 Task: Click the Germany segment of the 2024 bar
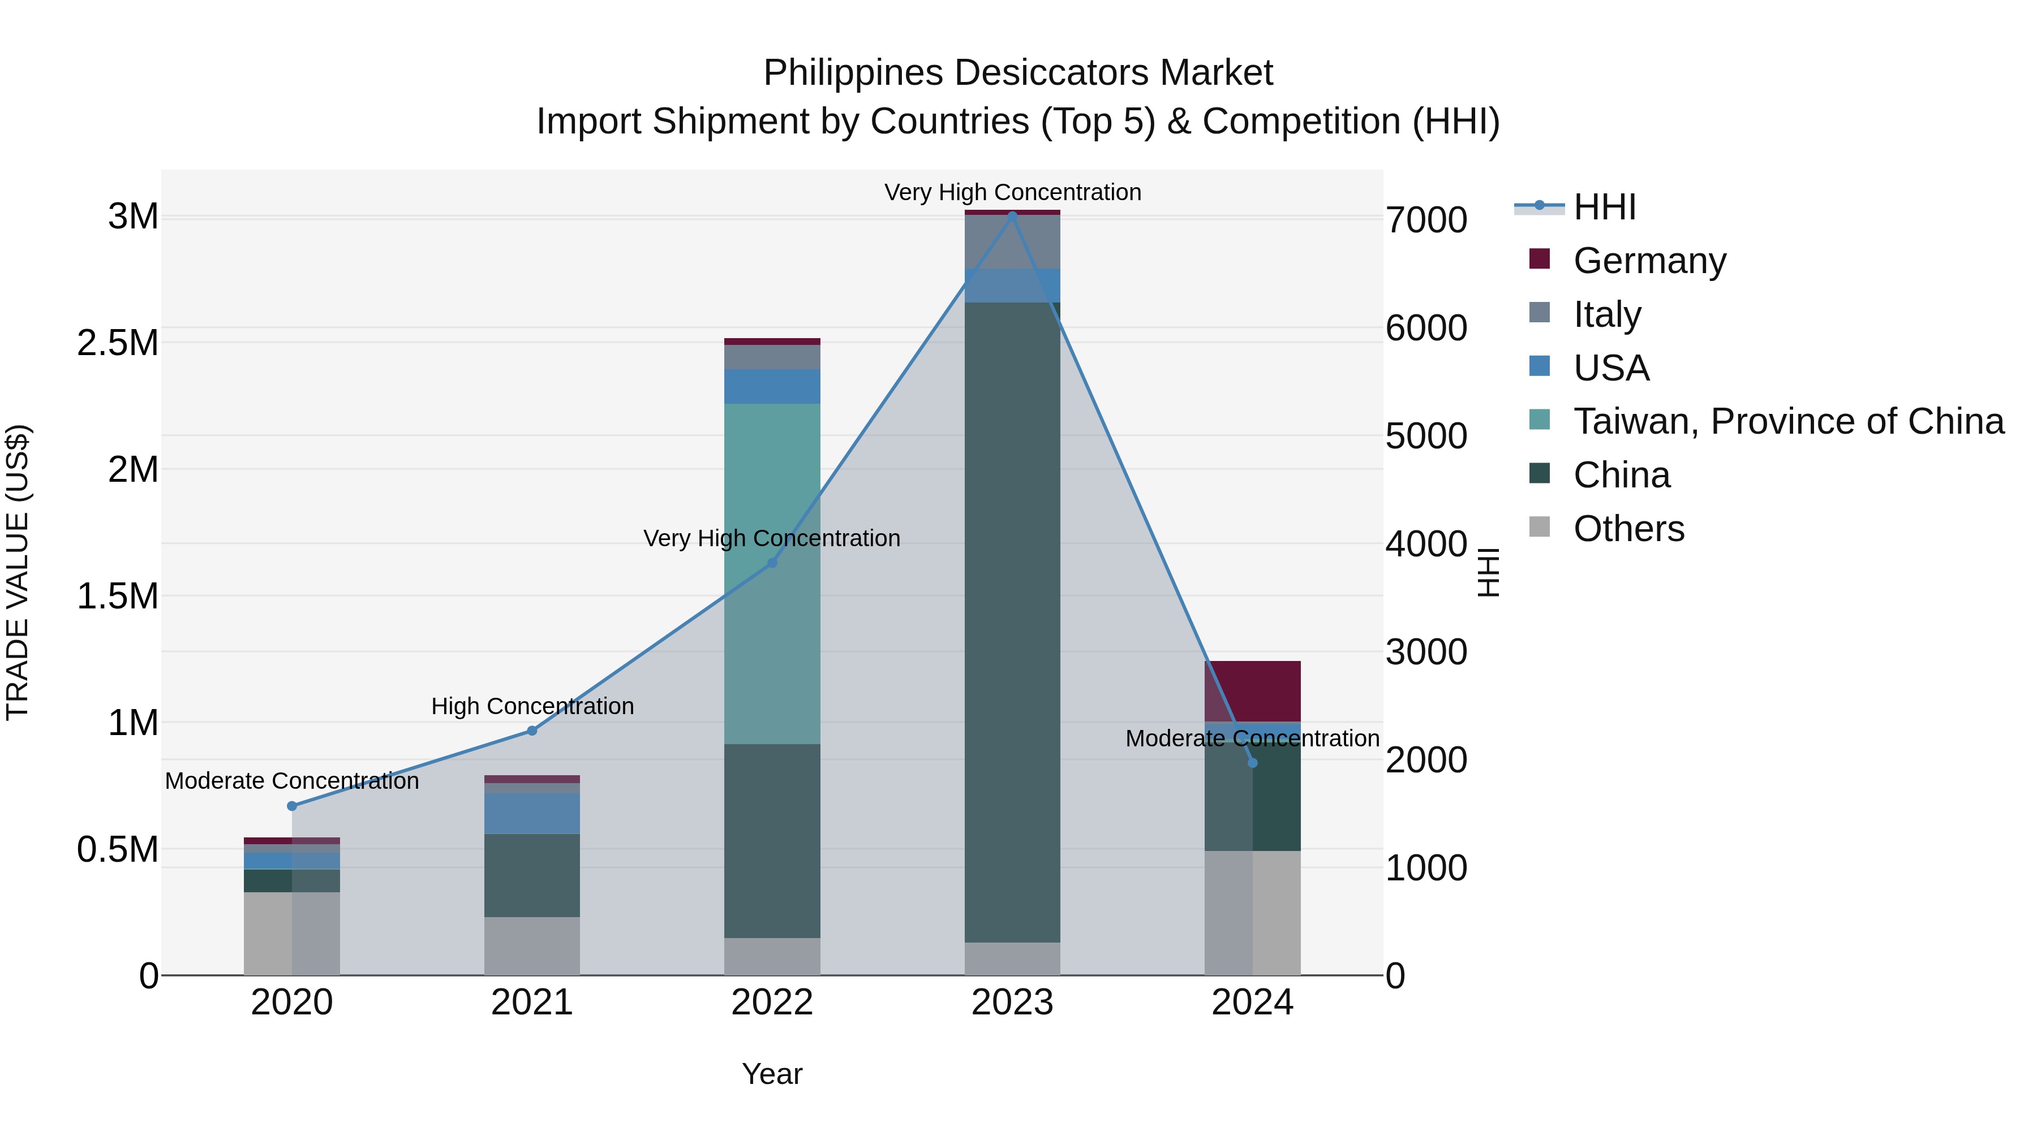pyautogui.click(x=1253, y=692)
